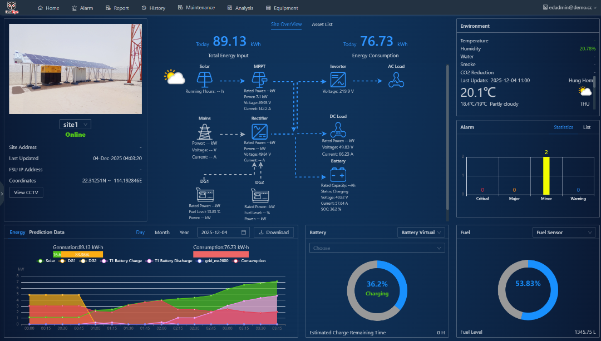
Task: Select the Rectifier icon in flow diagram
Action: click(259, 132)
